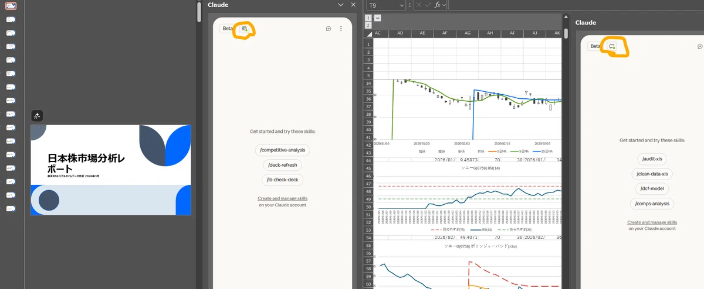Click the fx Insert Function icon
The width and height of the screenshot is (704, 289).
pyautogui.click(x=438, y=5)
